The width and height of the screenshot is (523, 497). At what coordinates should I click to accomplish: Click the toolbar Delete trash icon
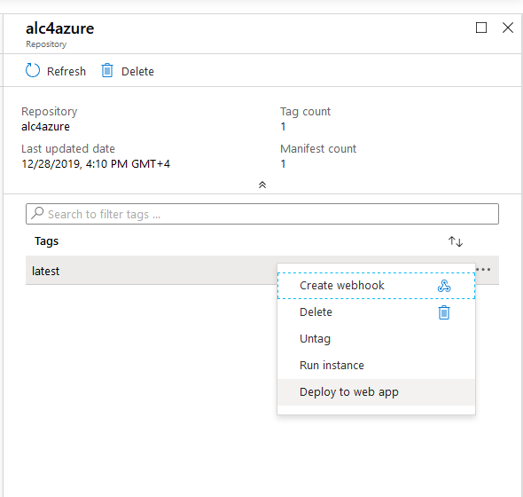click(x=107, y=70)
